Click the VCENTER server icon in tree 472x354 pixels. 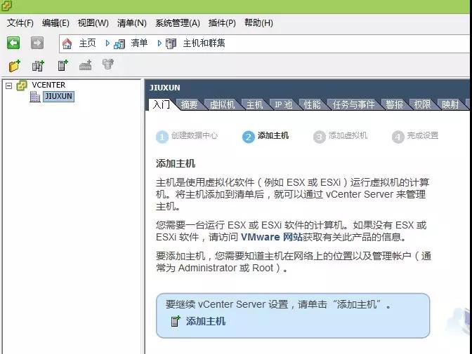click(22, 86)
